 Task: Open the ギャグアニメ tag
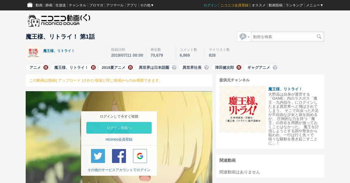pos(259,67)
